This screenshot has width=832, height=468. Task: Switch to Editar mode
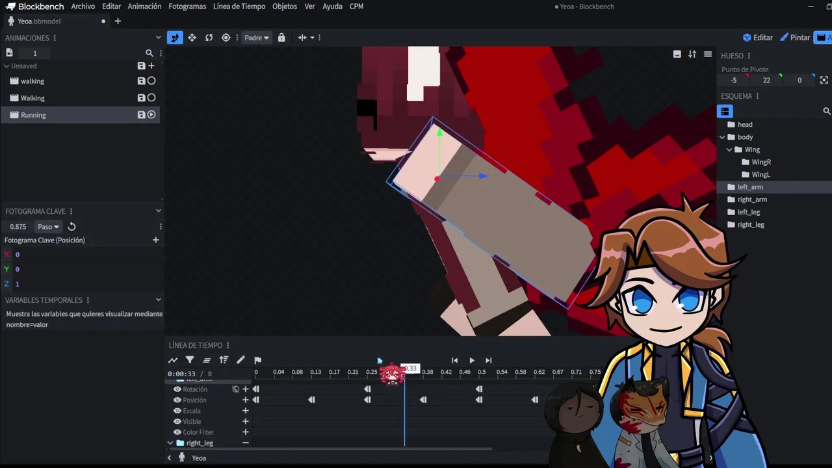coord(758,38)
